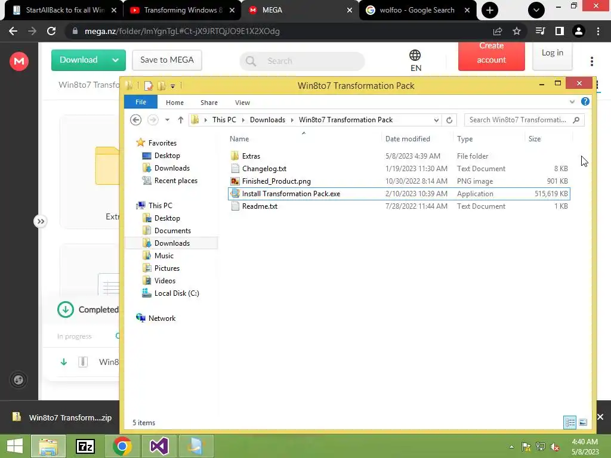611x458 pixels.
Task: Click the Search Win8to7 Transformation field
Action: (x=524, y=120)
